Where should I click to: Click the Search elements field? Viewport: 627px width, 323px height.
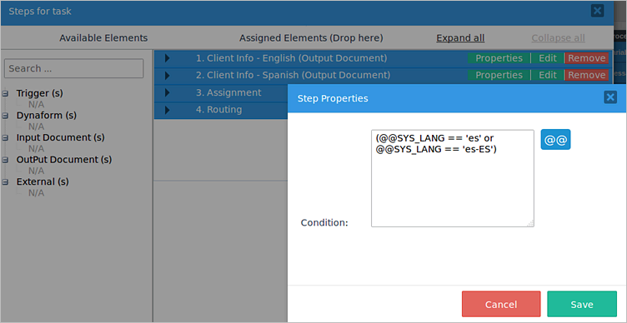pos(74,68)
